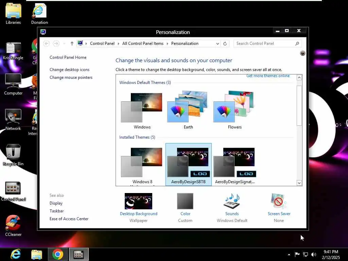Click the theme list scroll up arrow
The image size is (348, 261).
[299, 77]
